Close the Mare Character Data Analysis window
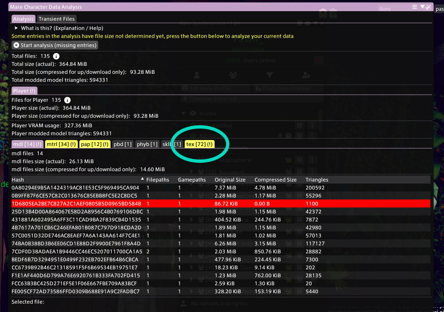This screenshot has width=444, height=312. click(429, 7)
